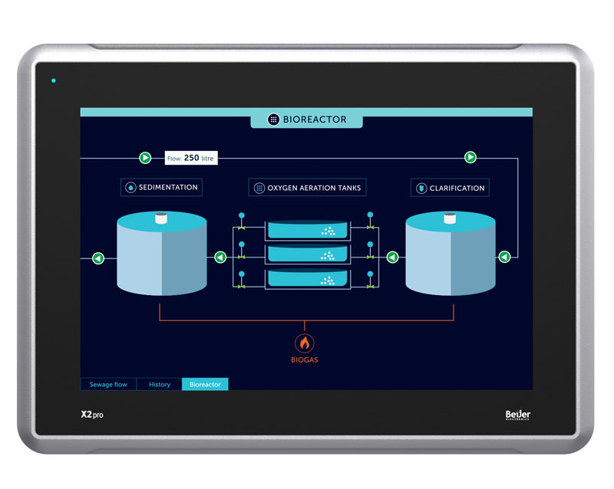Image resolution: width=614 pixels, height=489 pixels.
Task: Select the sedimentation tank cylinder
Action: pyautogui.click(x=161, y=257)
